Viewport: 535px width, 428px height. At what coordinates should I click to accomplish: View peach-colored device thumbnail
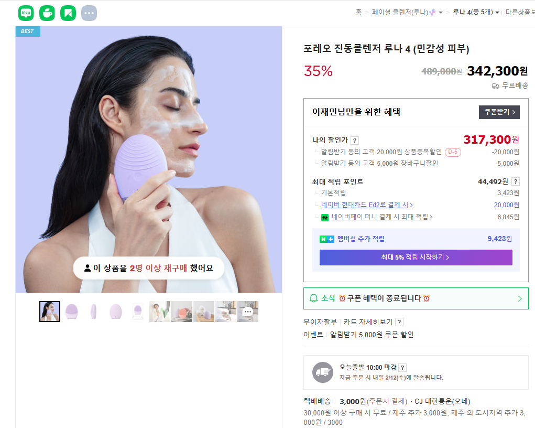[182, 312]
